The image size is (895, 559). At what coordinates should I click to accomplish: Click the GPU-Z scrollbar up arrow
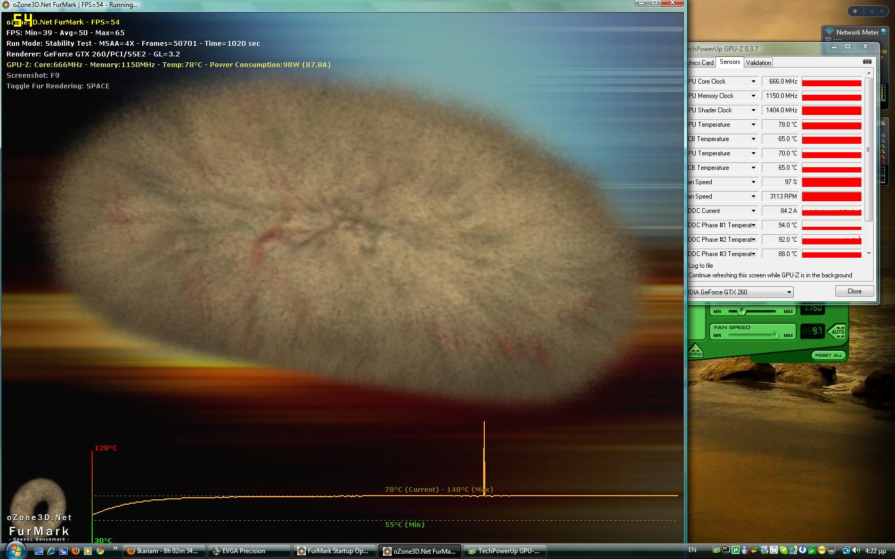[x=869, y=72]
